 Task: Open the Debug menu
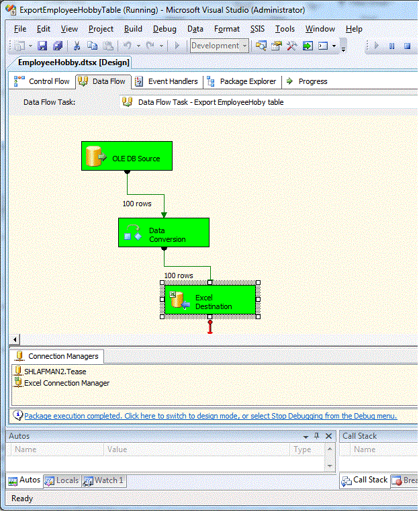tap(165, 29)
